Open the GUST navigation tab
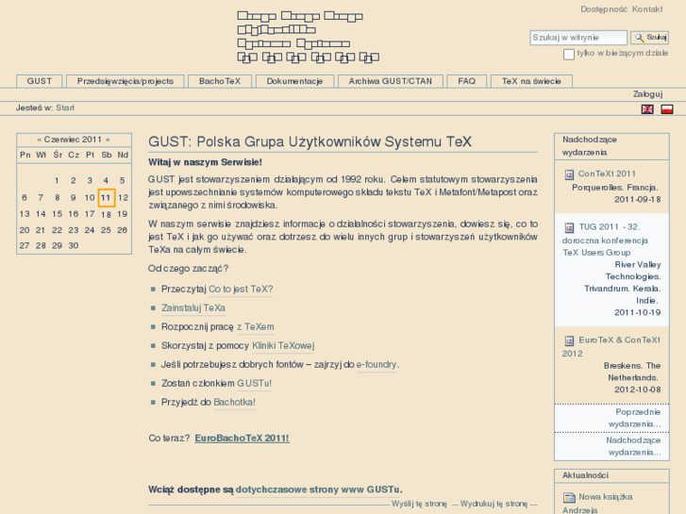Screen dimensions: 686x514 click(40, 81)
